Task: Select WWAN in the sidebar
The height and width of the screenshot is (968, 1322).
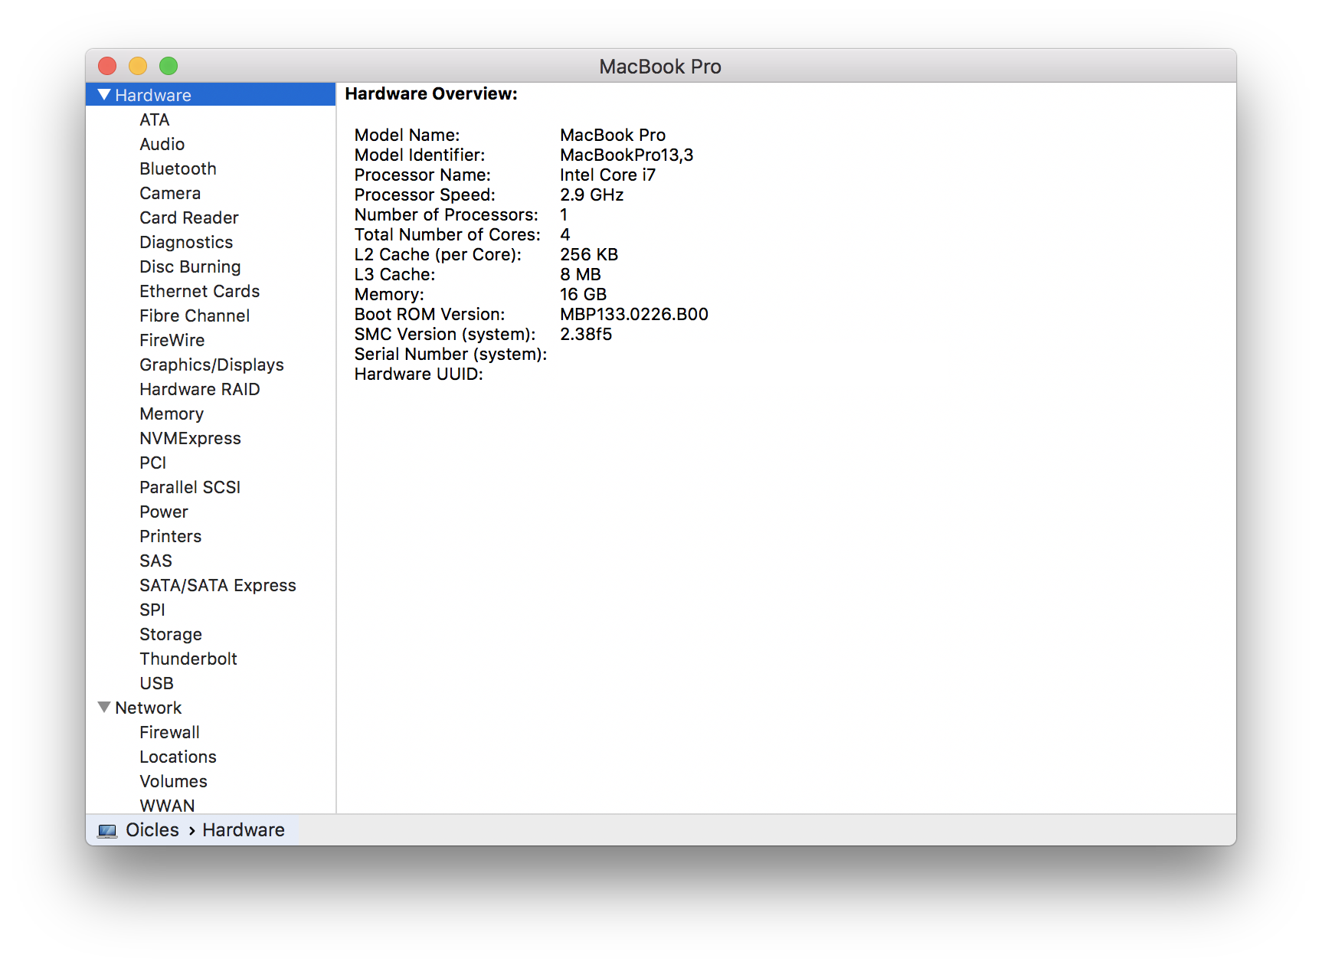Action: coord(167,806)
